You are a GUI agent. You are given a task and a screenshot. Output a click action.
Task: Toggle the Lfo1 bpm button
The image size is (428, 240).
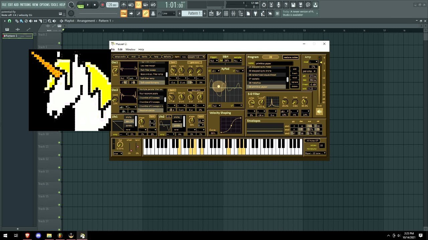pos(152,117)
